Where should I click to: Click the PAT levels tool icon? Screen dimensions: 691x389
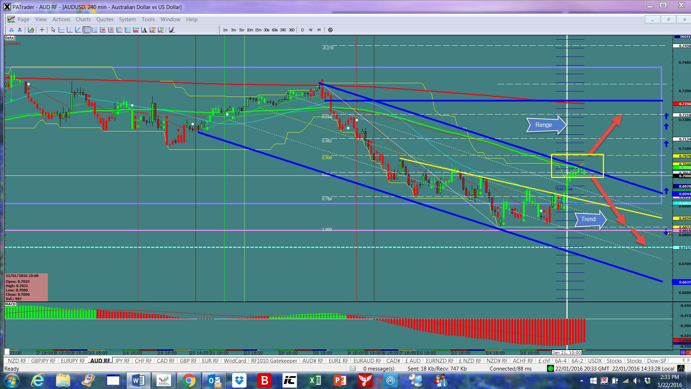click(x=153, y=30)
